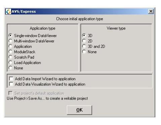Click the Add Data Import Wizard label text
This screenshot has height=125, width=161.
[45, 79]
